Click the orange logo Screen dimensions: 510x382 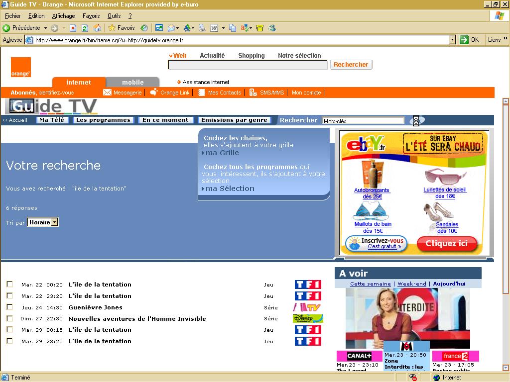(21, 67)
